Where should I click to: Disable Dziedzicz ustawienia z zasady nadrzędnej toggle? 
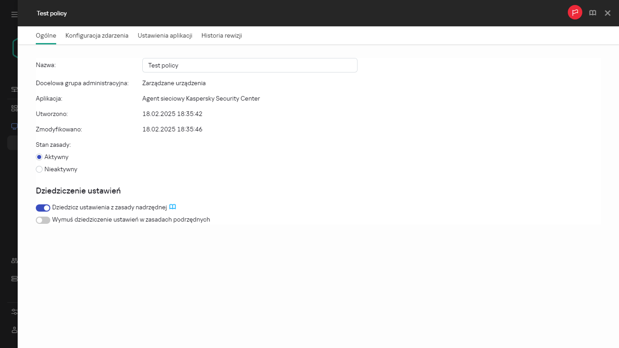43,208
